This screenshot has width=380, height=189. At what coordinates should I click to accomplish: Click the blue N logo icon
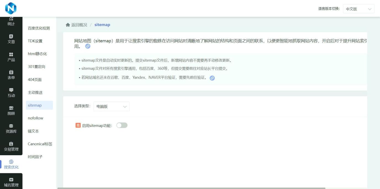click(x=11, y=8)
